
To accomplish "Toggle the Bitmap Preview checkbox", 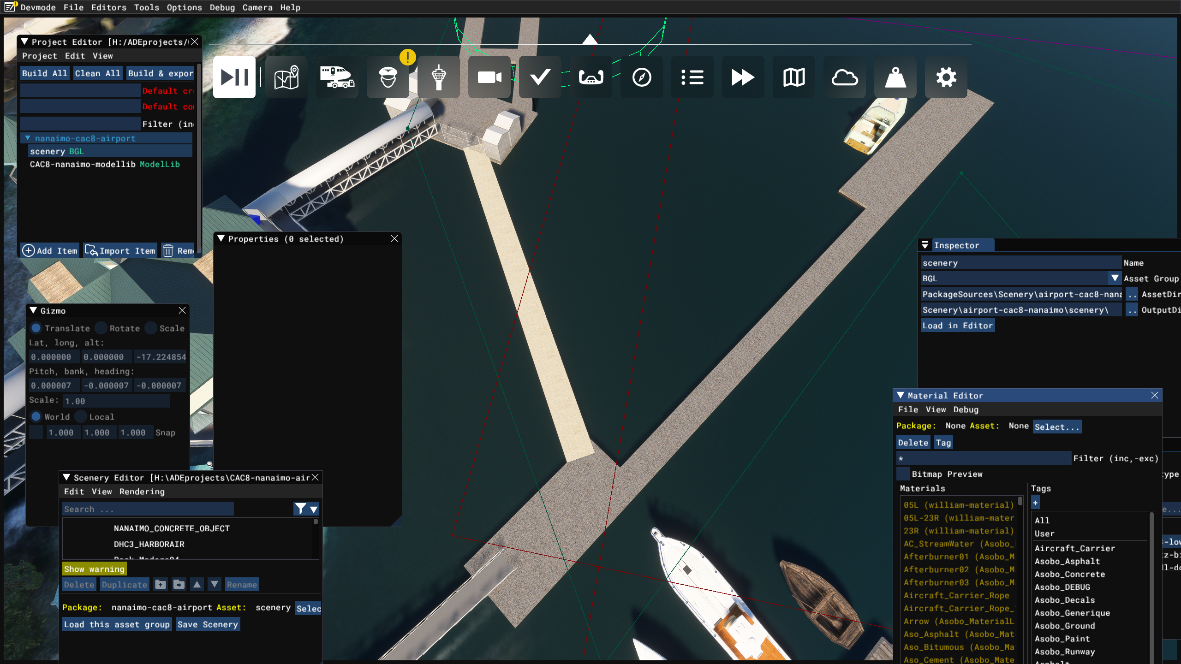I will [x=903, y=474].
